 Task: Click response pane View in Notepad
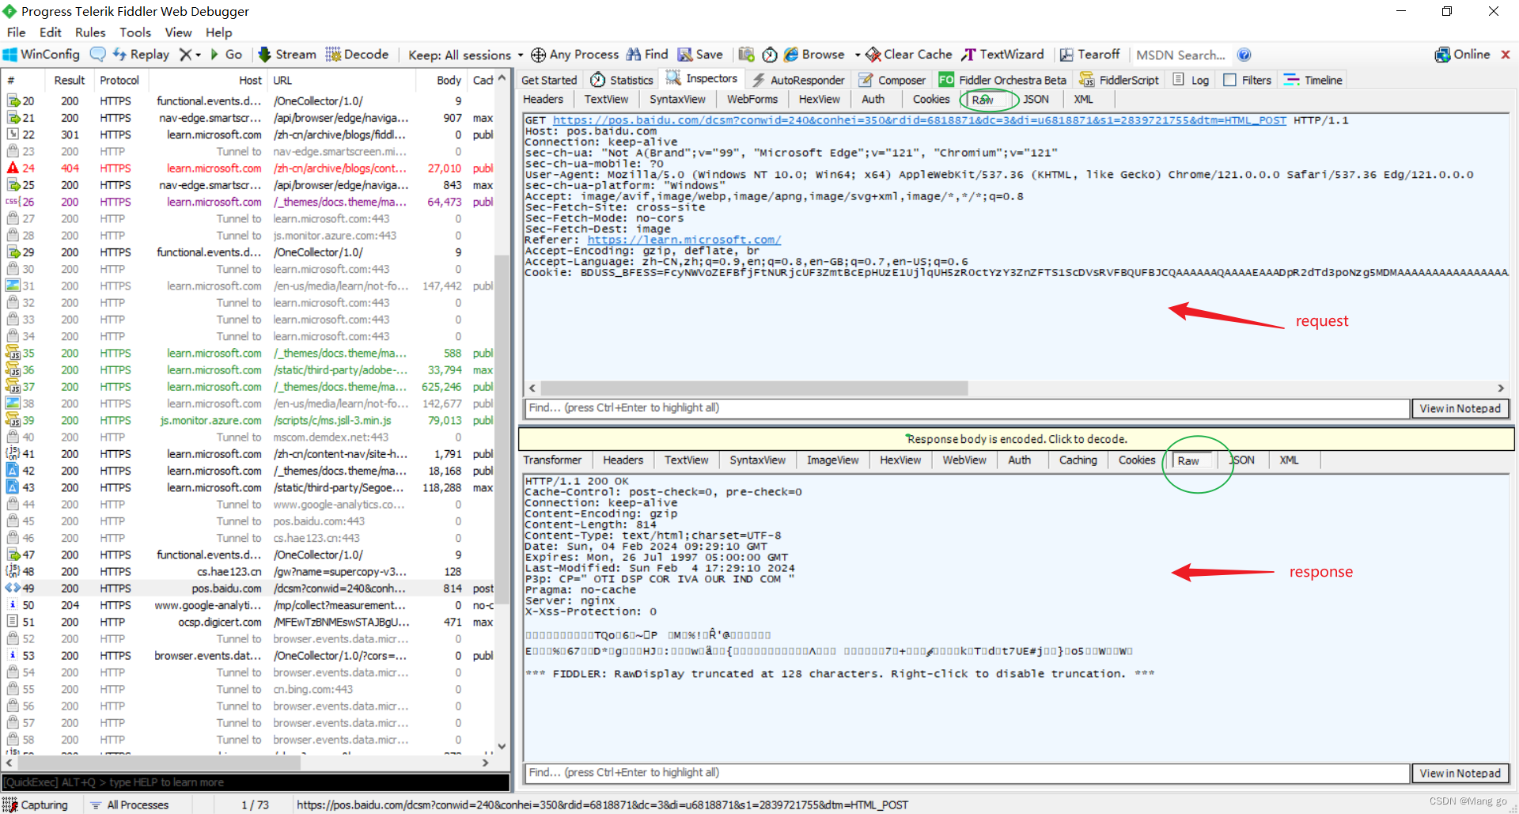click(x=1460, y=773)
